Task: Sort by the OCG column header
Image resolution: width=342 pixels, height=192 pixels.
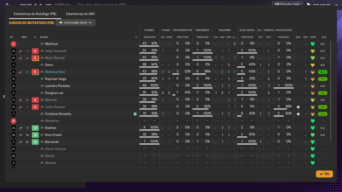Action: (169, 37)
